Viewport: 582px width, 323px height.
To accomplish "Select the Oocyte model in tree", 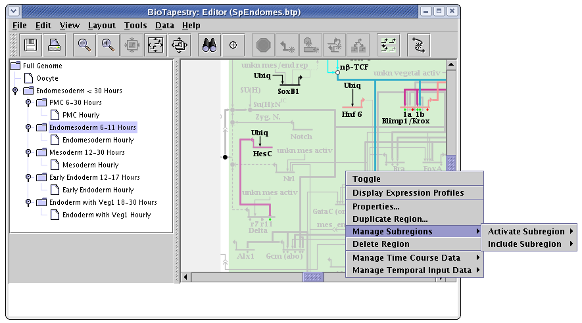I will [47, 78].
